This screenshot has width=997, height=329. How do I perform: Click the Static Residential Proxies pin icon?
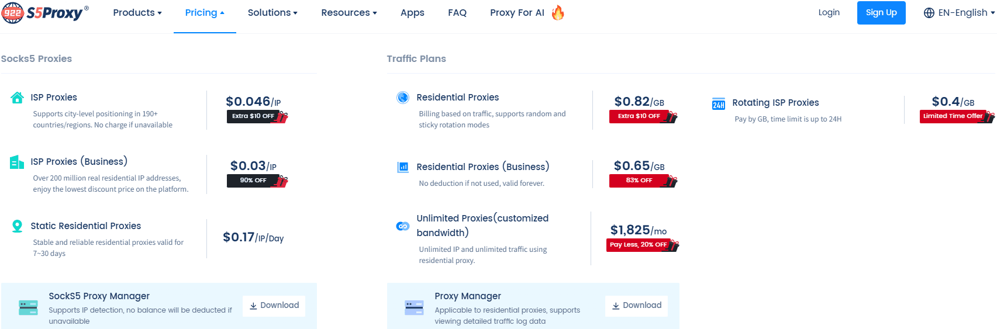tap(18, 226)
